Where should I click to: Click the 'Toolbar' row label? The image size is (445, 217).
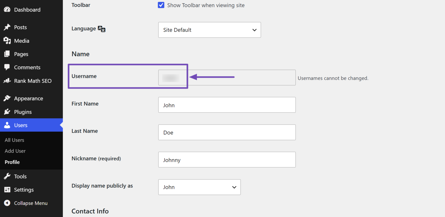tap(81, 5)
